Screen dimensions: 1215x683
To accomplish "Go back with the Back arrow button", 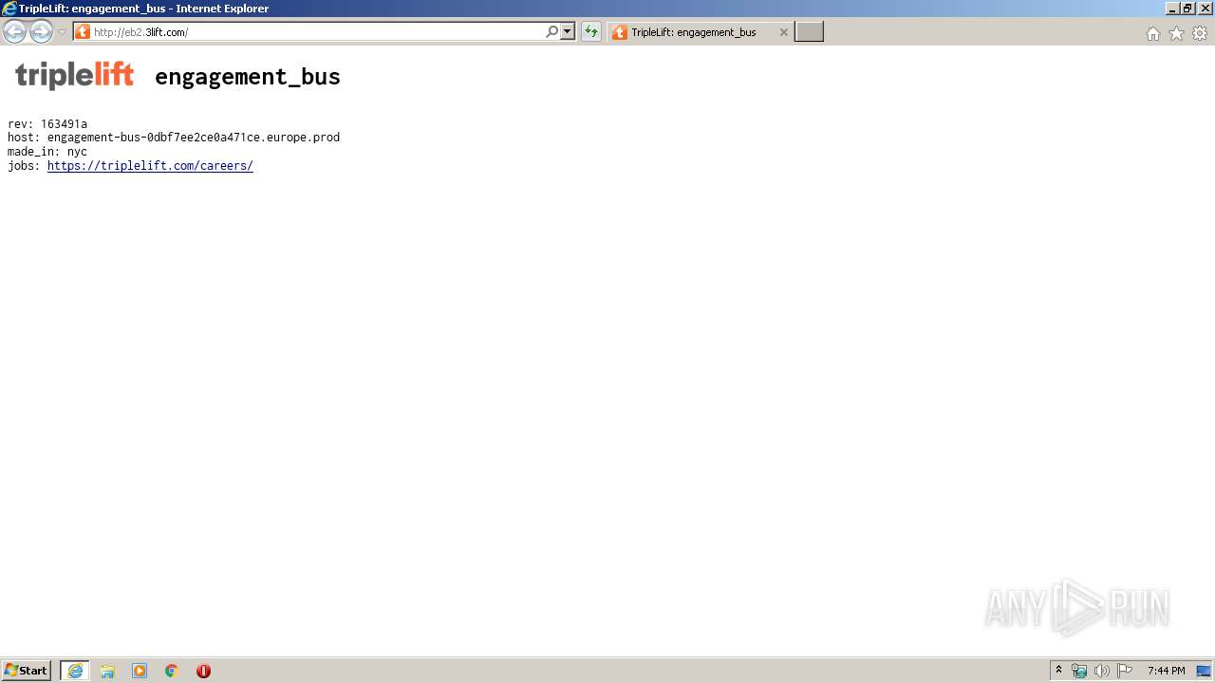I will pos(14,32).
